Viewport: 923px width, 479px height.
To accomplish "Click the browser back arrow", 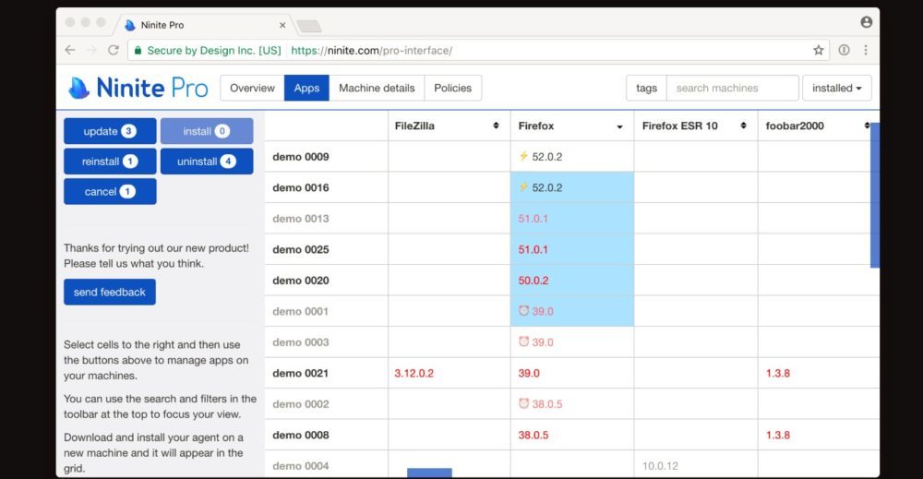I will pyautogui.click(x=70, y=50).
